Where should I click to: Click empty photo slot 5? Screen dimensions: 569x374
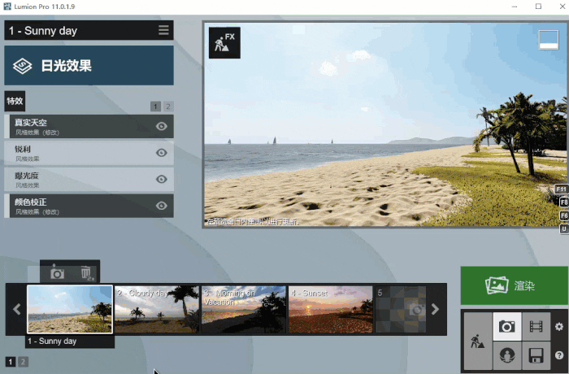pyautogui.click(x=401, y=309)
